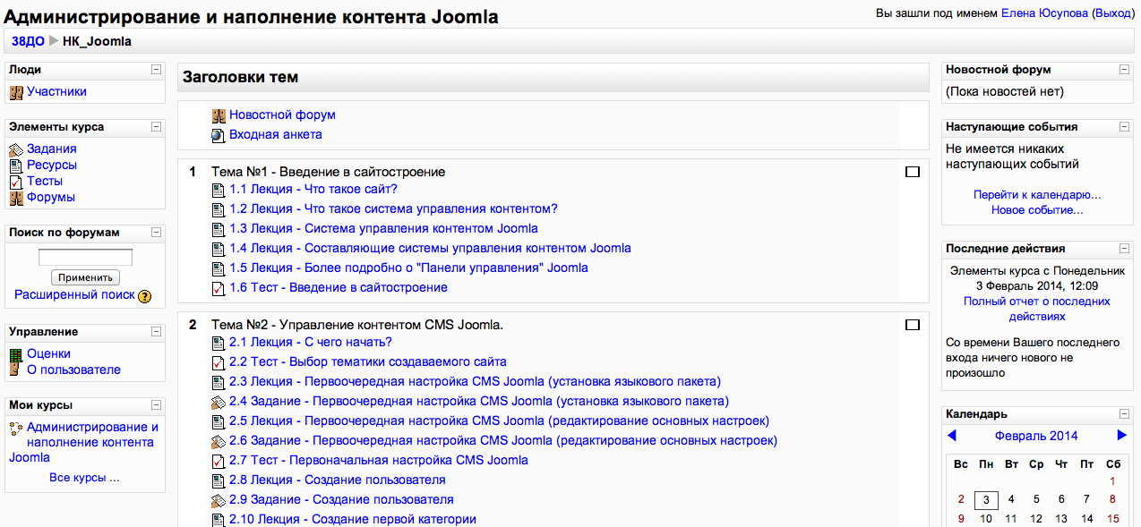Open 2.8 Лекция Создание пользователя
Image resolution: width=1141 pixels, height=527 pixels.
tap(338, 480)
